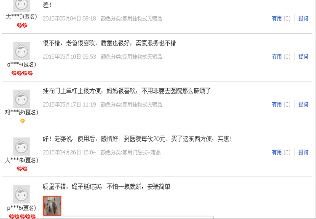Click 提问 on 玛***汐's review
The width and height of the screenshot is (316, 219).
coord(303,104)
